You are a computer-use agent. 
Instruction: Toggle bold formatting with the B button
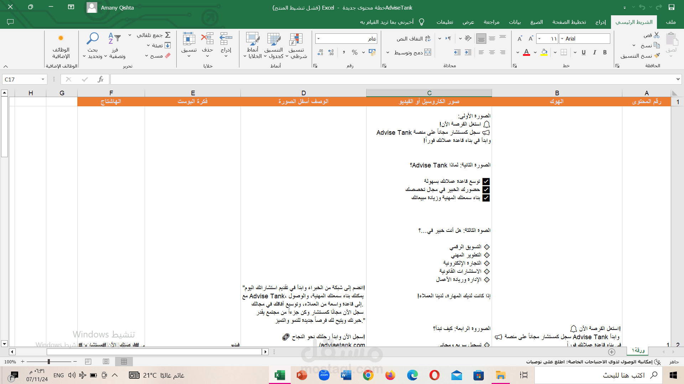pos(605,53)
